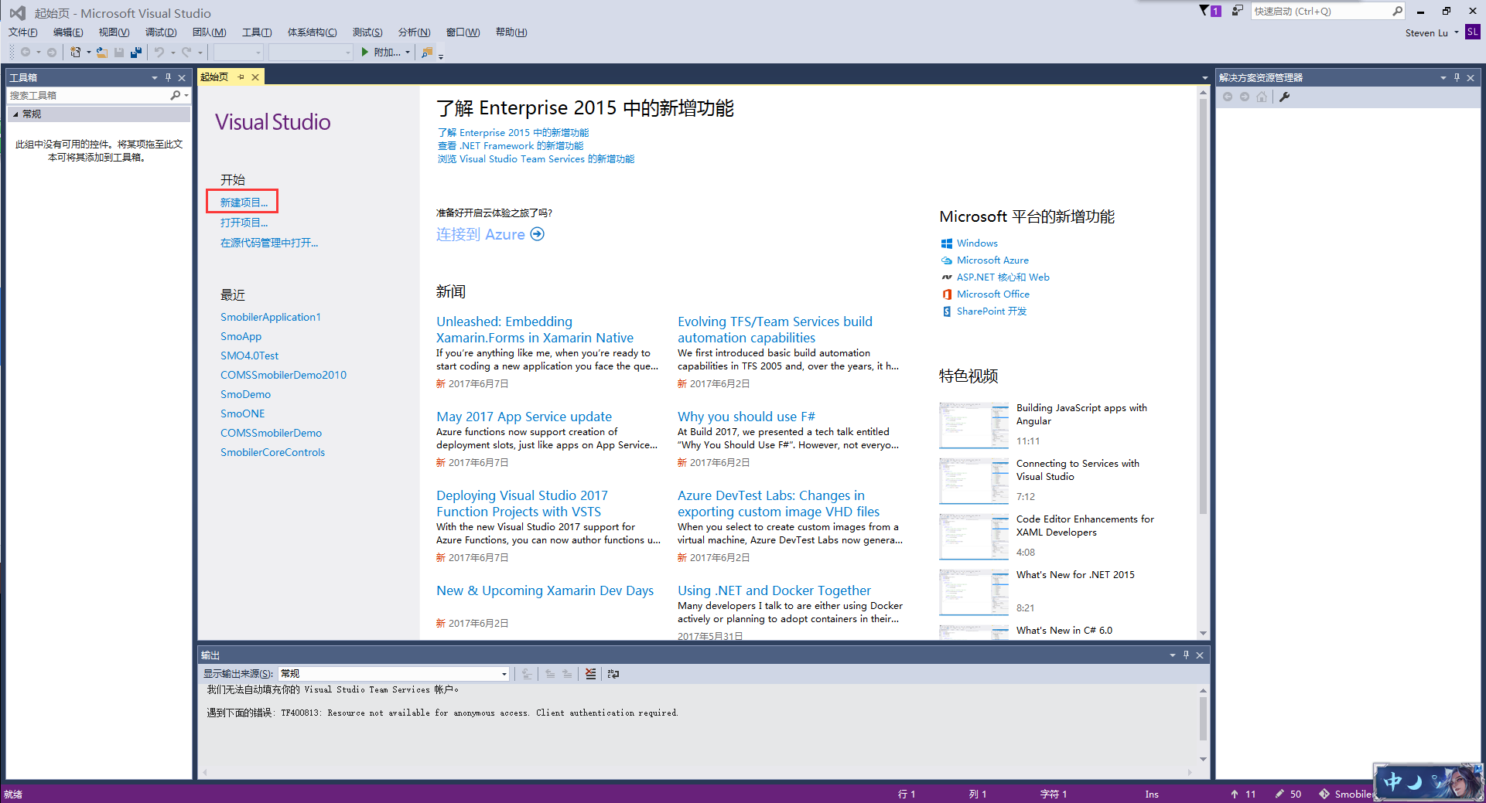
Task: Open the 文件(F) menu
Action: click(23, 32)
